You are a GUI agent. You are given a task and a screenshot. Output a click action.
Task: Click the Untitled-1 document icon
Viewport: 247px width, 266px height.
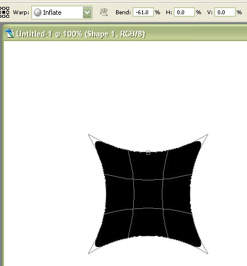pos(10,33)
